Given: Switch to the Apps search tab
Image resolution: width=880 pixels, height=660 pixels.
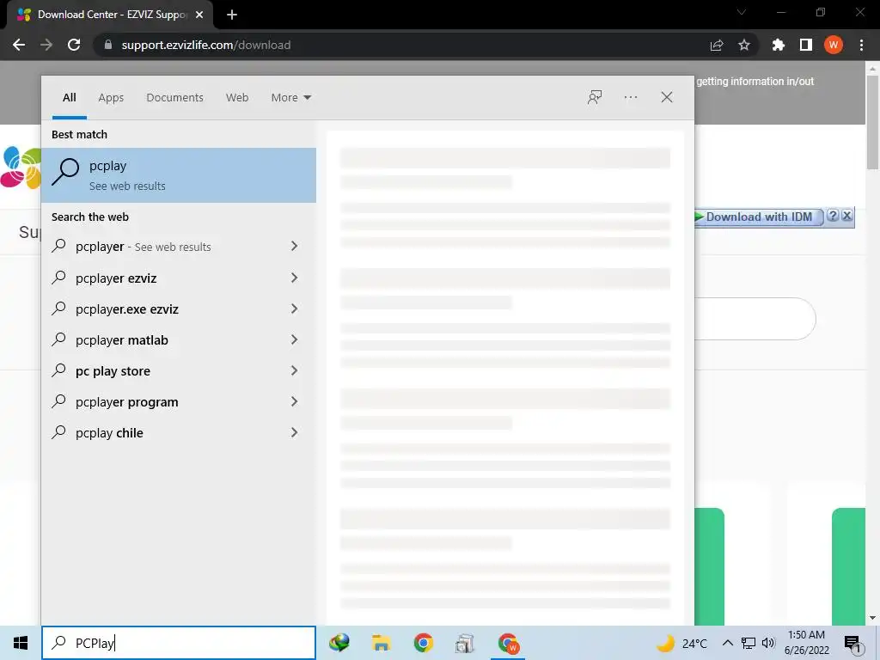Looking at the screenshot, I should [111, 98].
